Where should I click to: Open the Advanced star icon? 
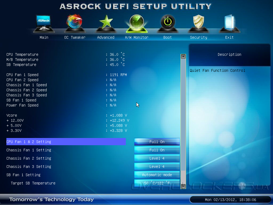(106, 23)
